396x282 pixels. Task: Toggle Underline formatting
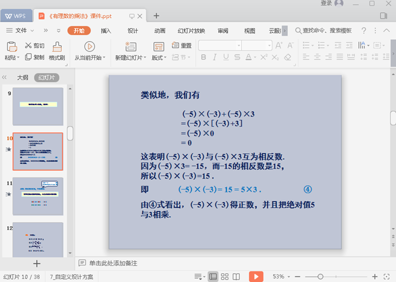(226, 57)
